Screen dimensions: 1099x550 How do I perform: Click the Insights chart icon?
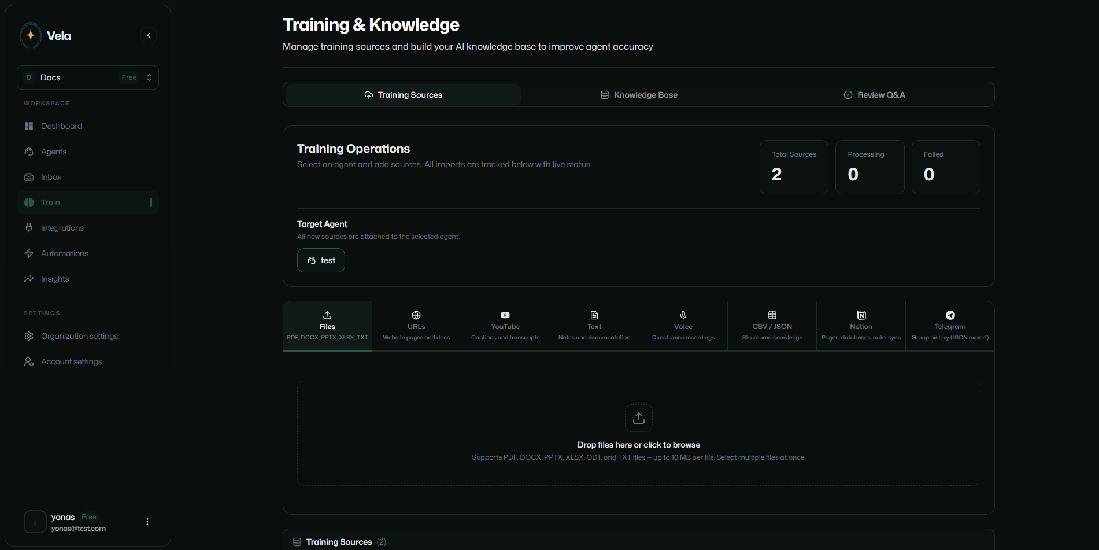[x=29, y=279]
